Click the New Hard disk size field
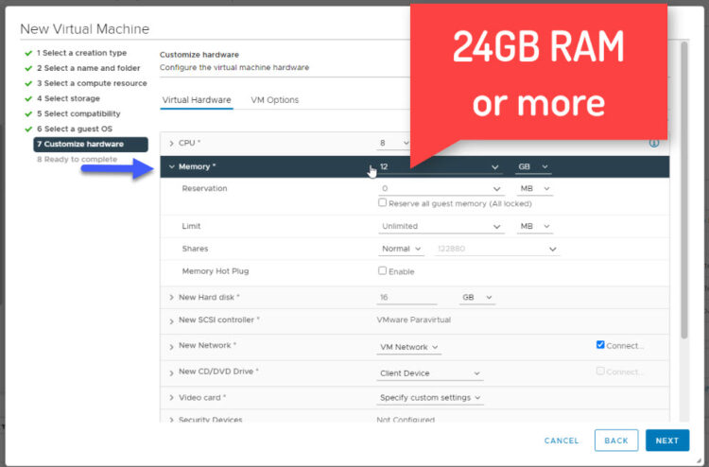709x467 pixels. click(x=406, y=297)
